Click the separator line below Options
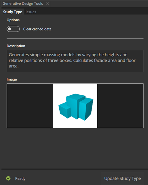The image size is (148, 185). tap(75, 38)
